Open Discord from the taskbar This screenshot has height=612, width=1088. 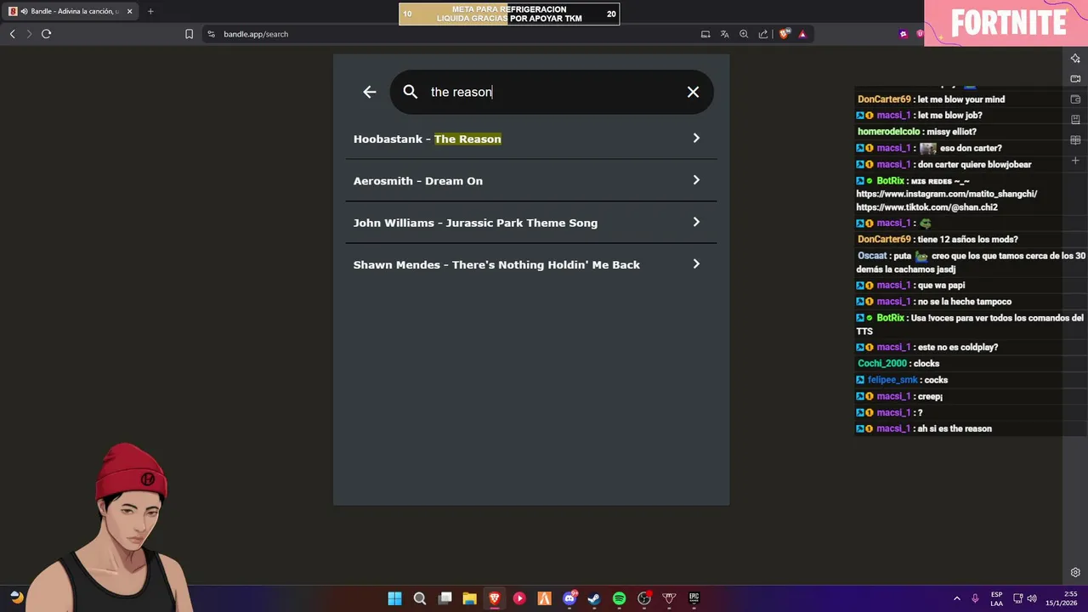point(569,598)
